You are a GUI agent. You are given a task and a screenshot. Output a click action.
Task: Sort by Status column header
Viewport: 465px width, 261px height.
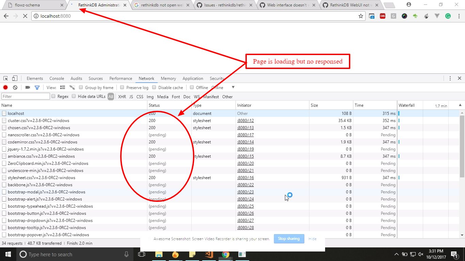tap(169, 105)
